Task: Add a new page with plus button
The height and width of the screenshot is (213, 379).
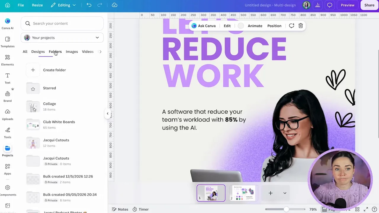Action: (270, 193)
